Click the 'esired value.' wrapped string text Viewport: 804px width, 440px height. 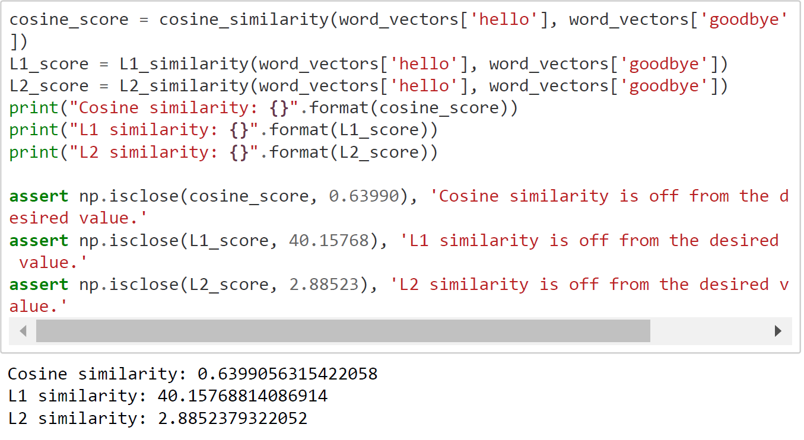77,218
